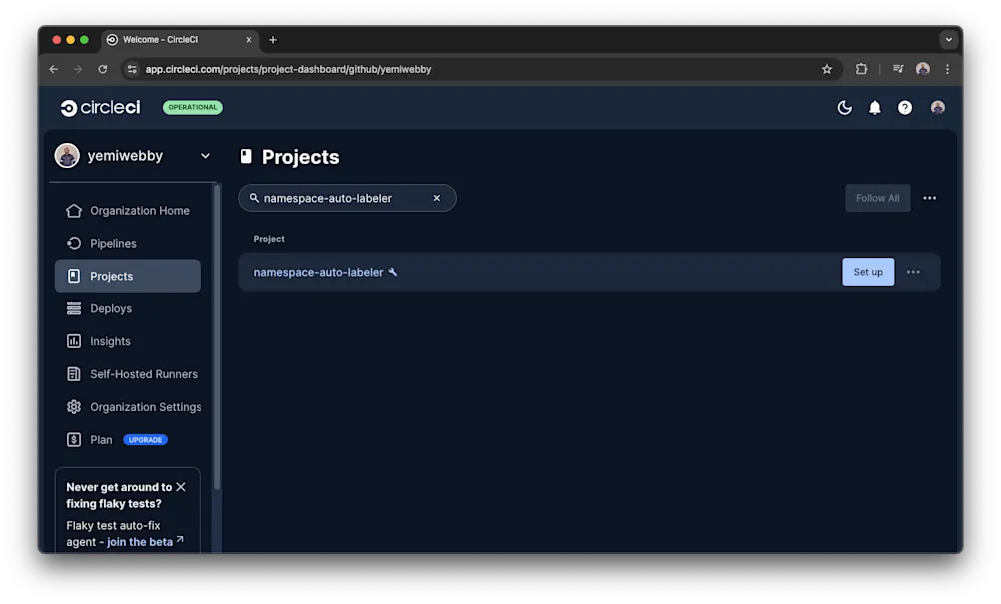Expand the yemiwebby organization switcher
Viewport: 1001px width, 604px height.
pyautogui.click(x=205, y=155)
